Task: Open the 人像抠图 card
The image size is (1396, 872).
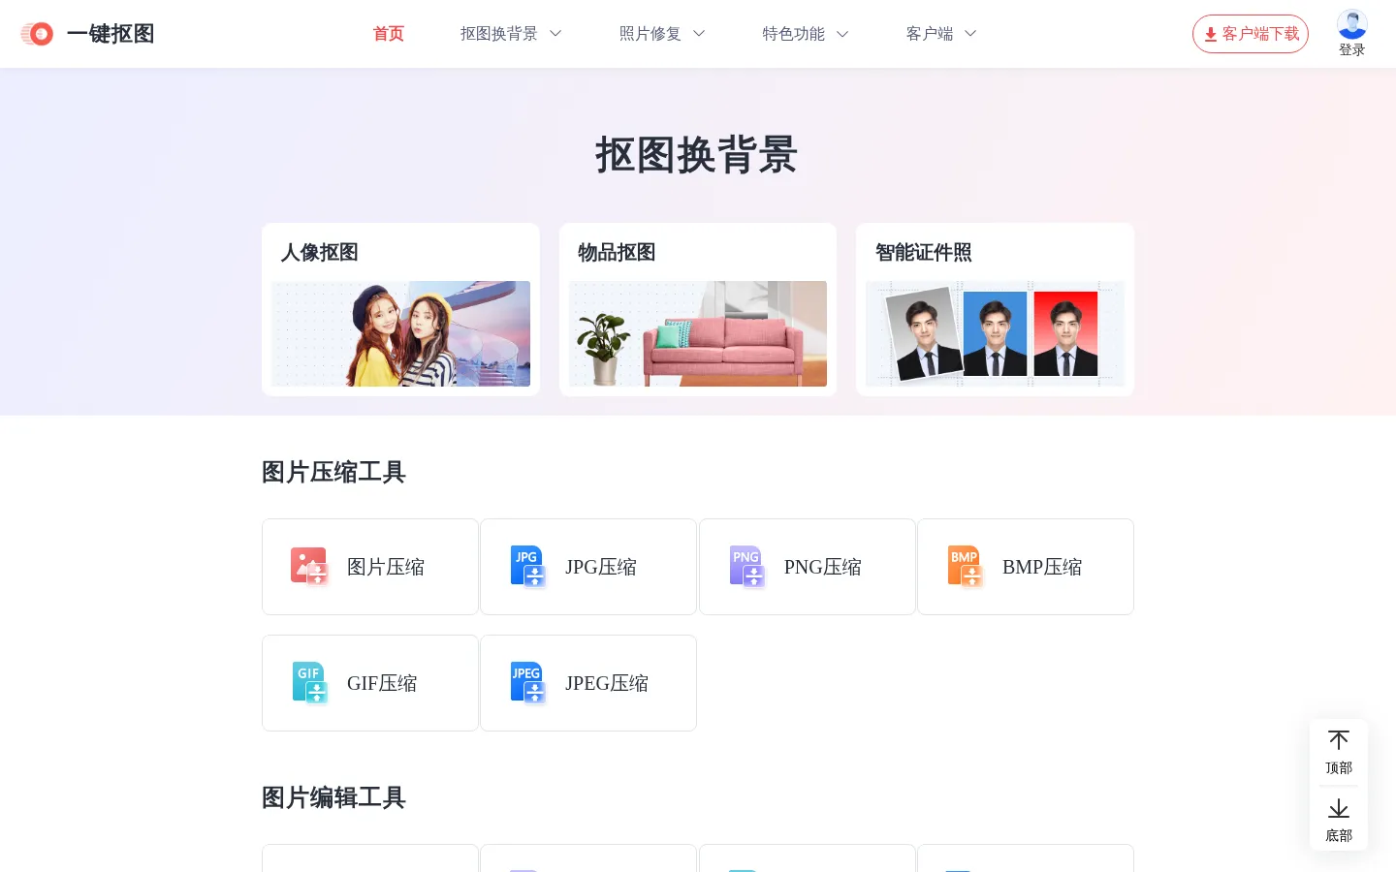Action: (x=400, y=309)
